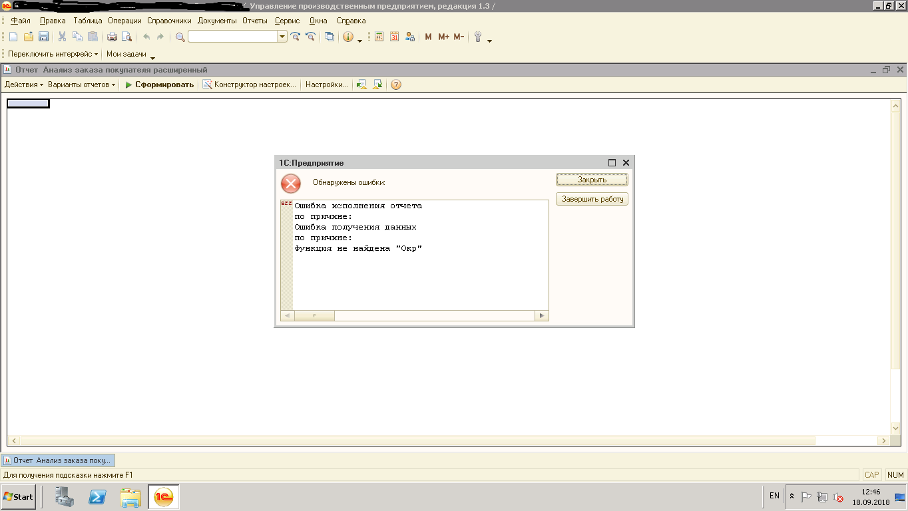908x511 pixels.
Task: Click the muted volume tray icon
Action: [838, 497]
